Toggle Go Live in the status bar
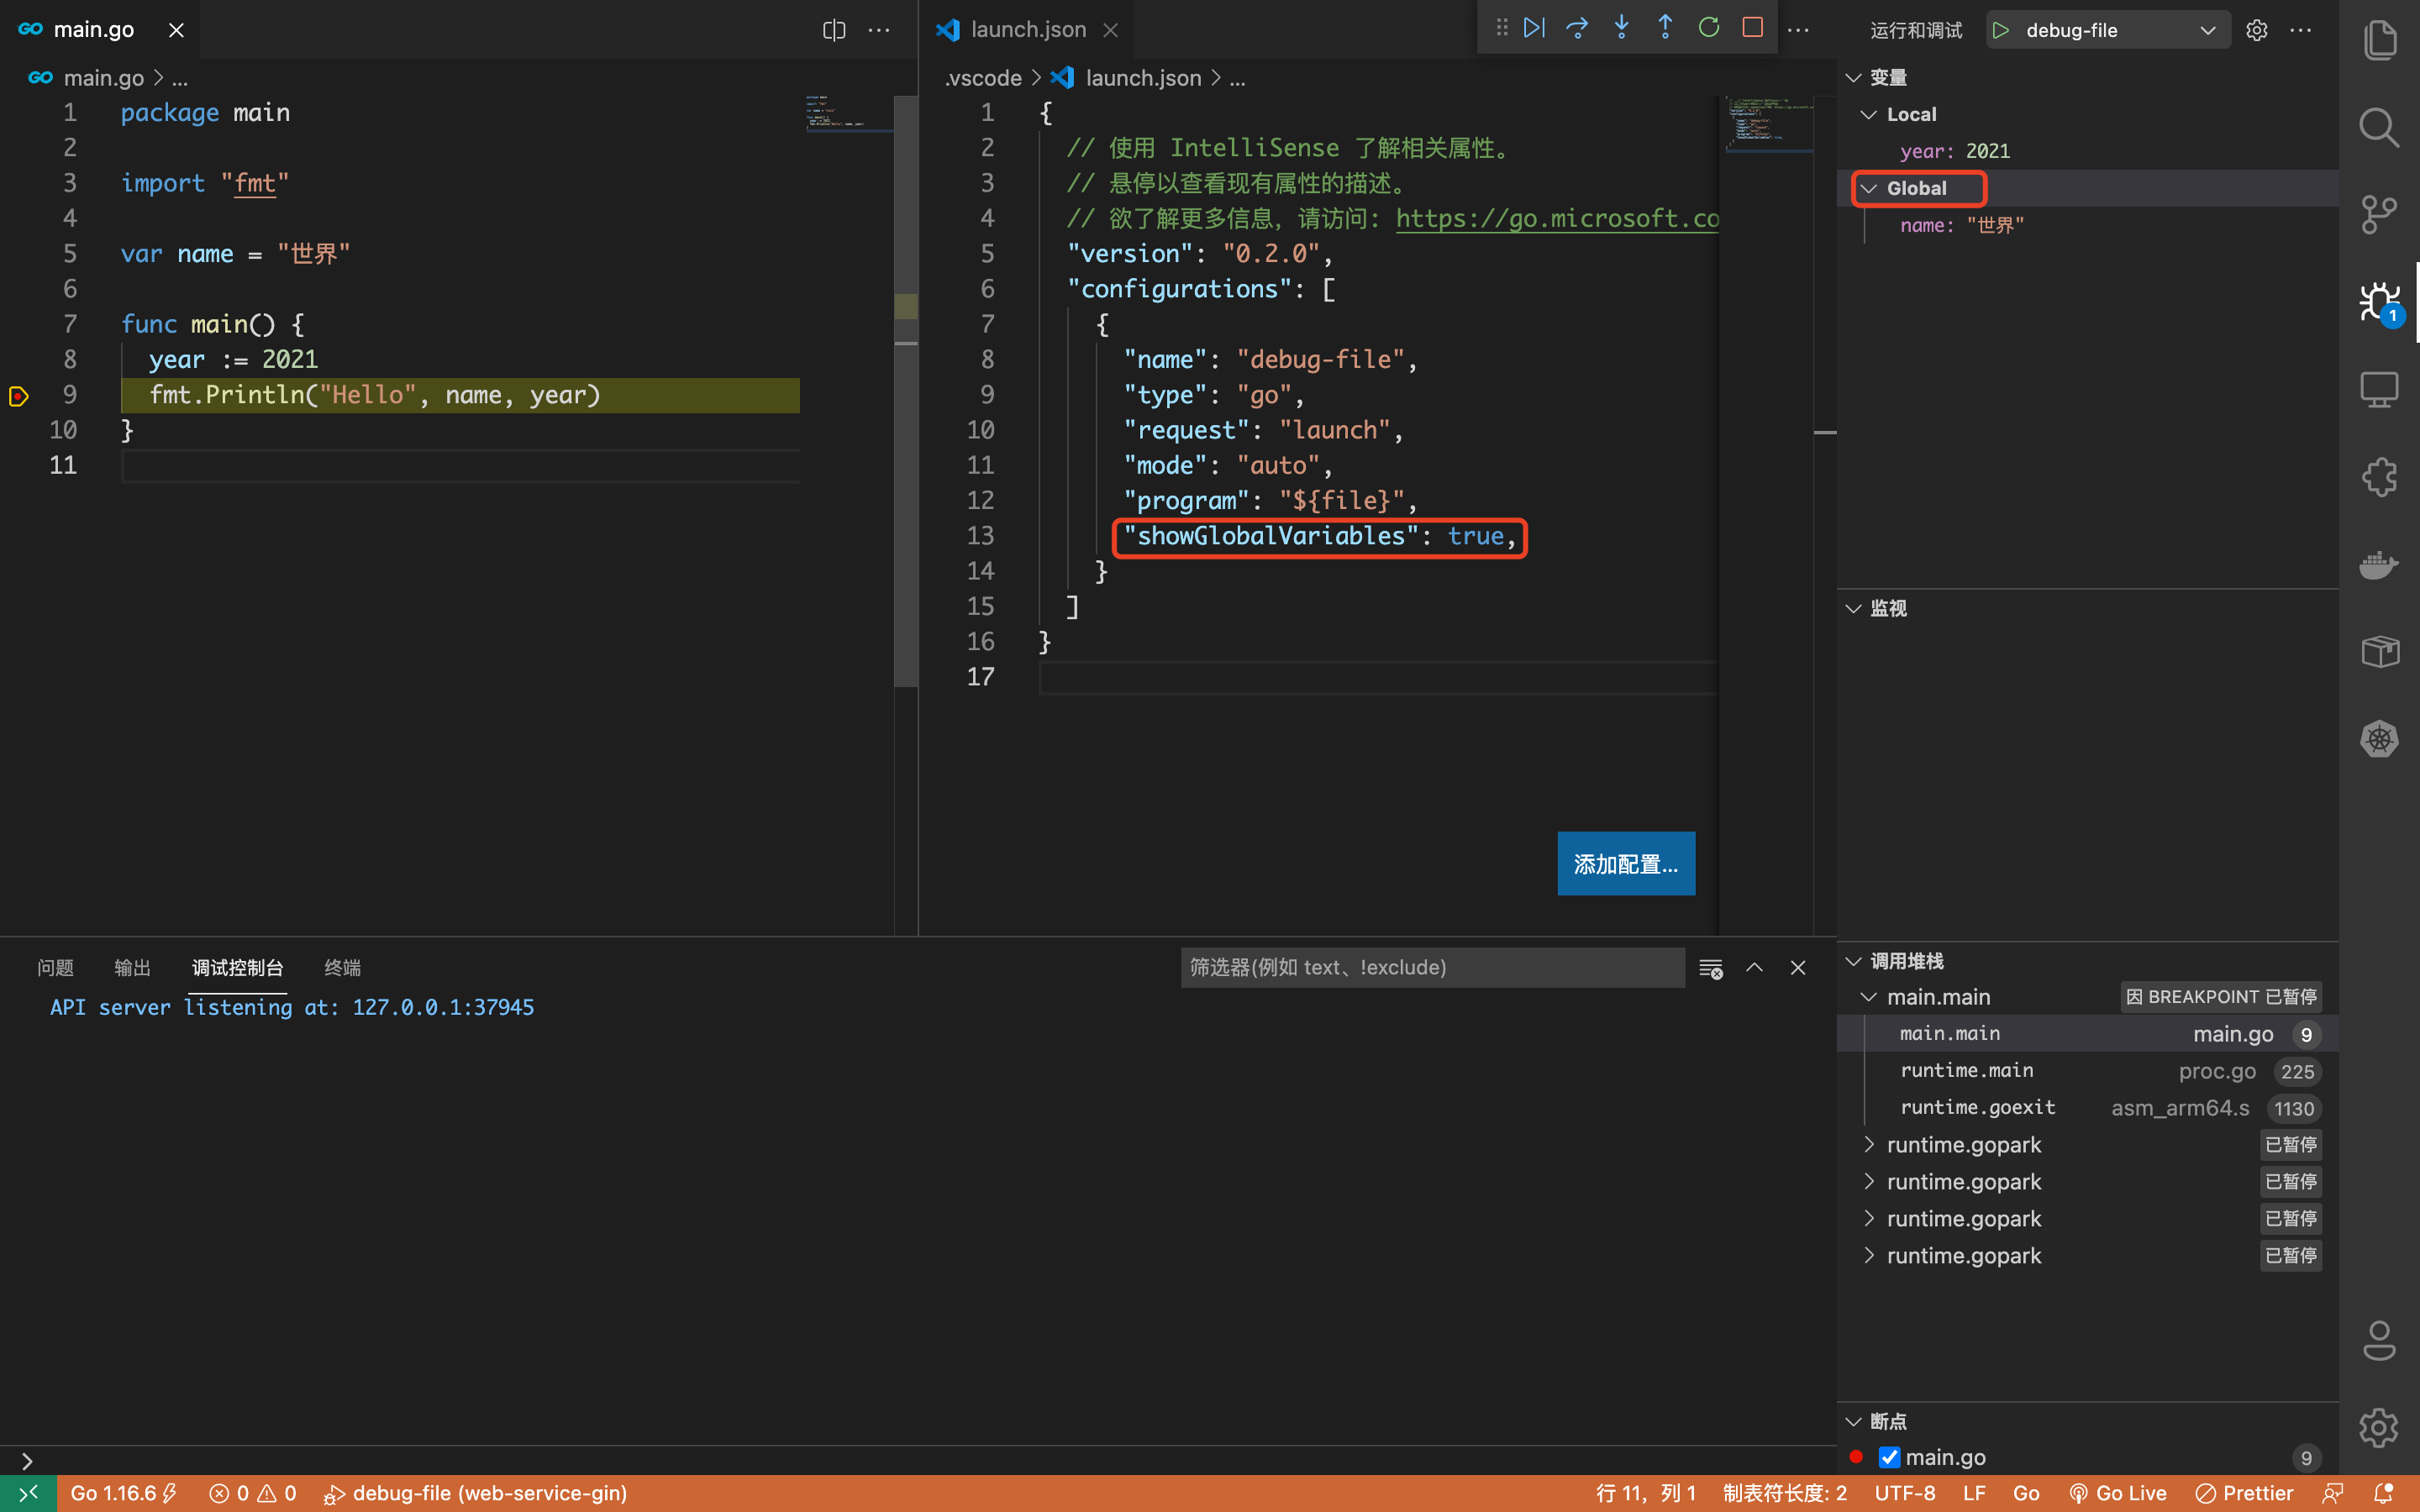 pyautogui.click(x=2117, y=1493)
